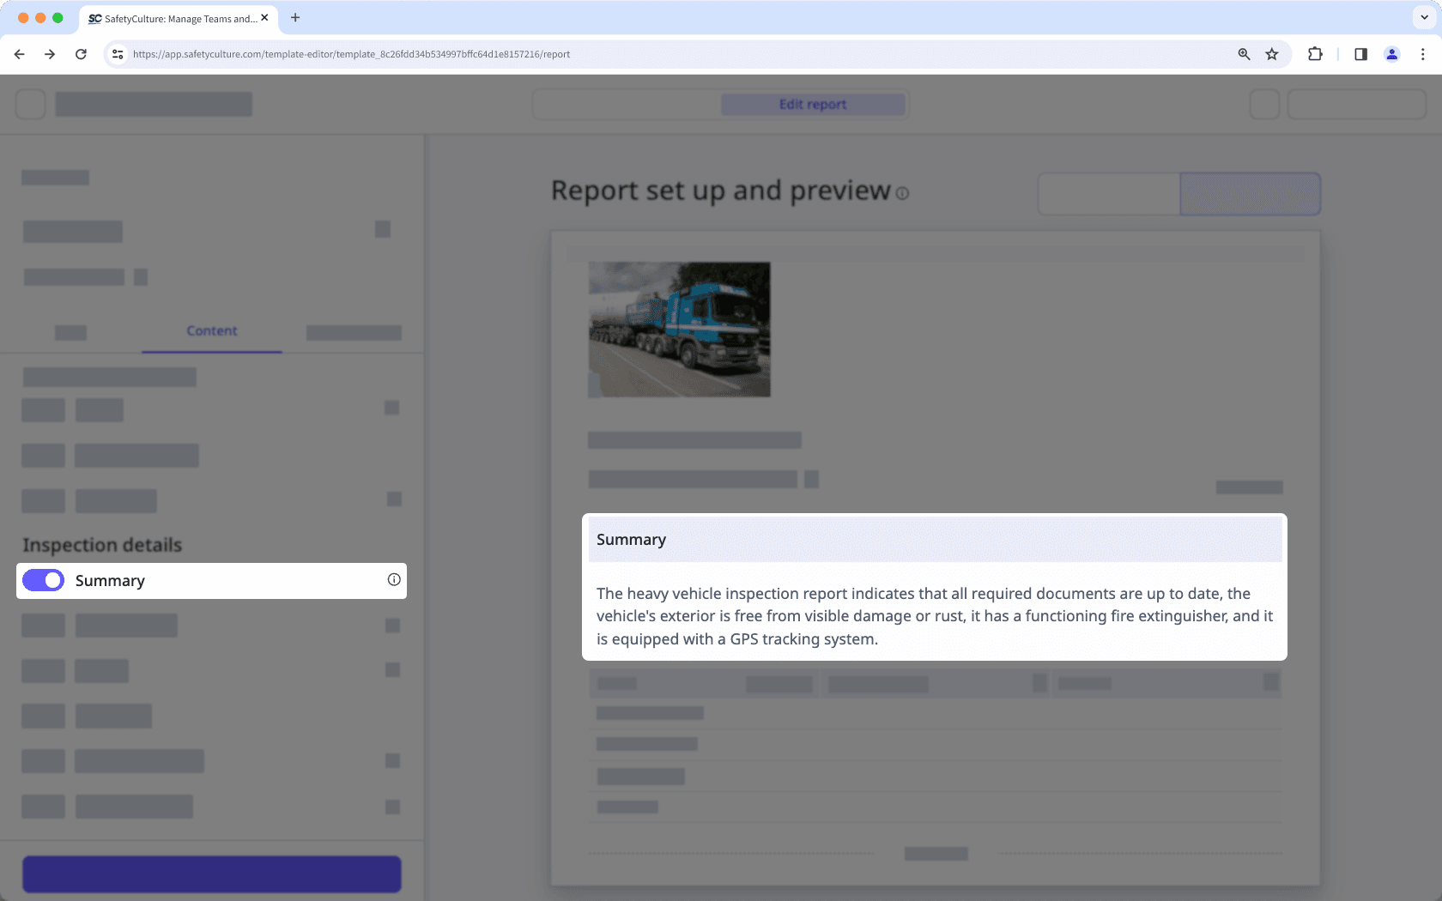The width and height of the screenshot is (1442, 901).
Task: Open a new browser tab with the plus icon
Action: tap(295, 17)
